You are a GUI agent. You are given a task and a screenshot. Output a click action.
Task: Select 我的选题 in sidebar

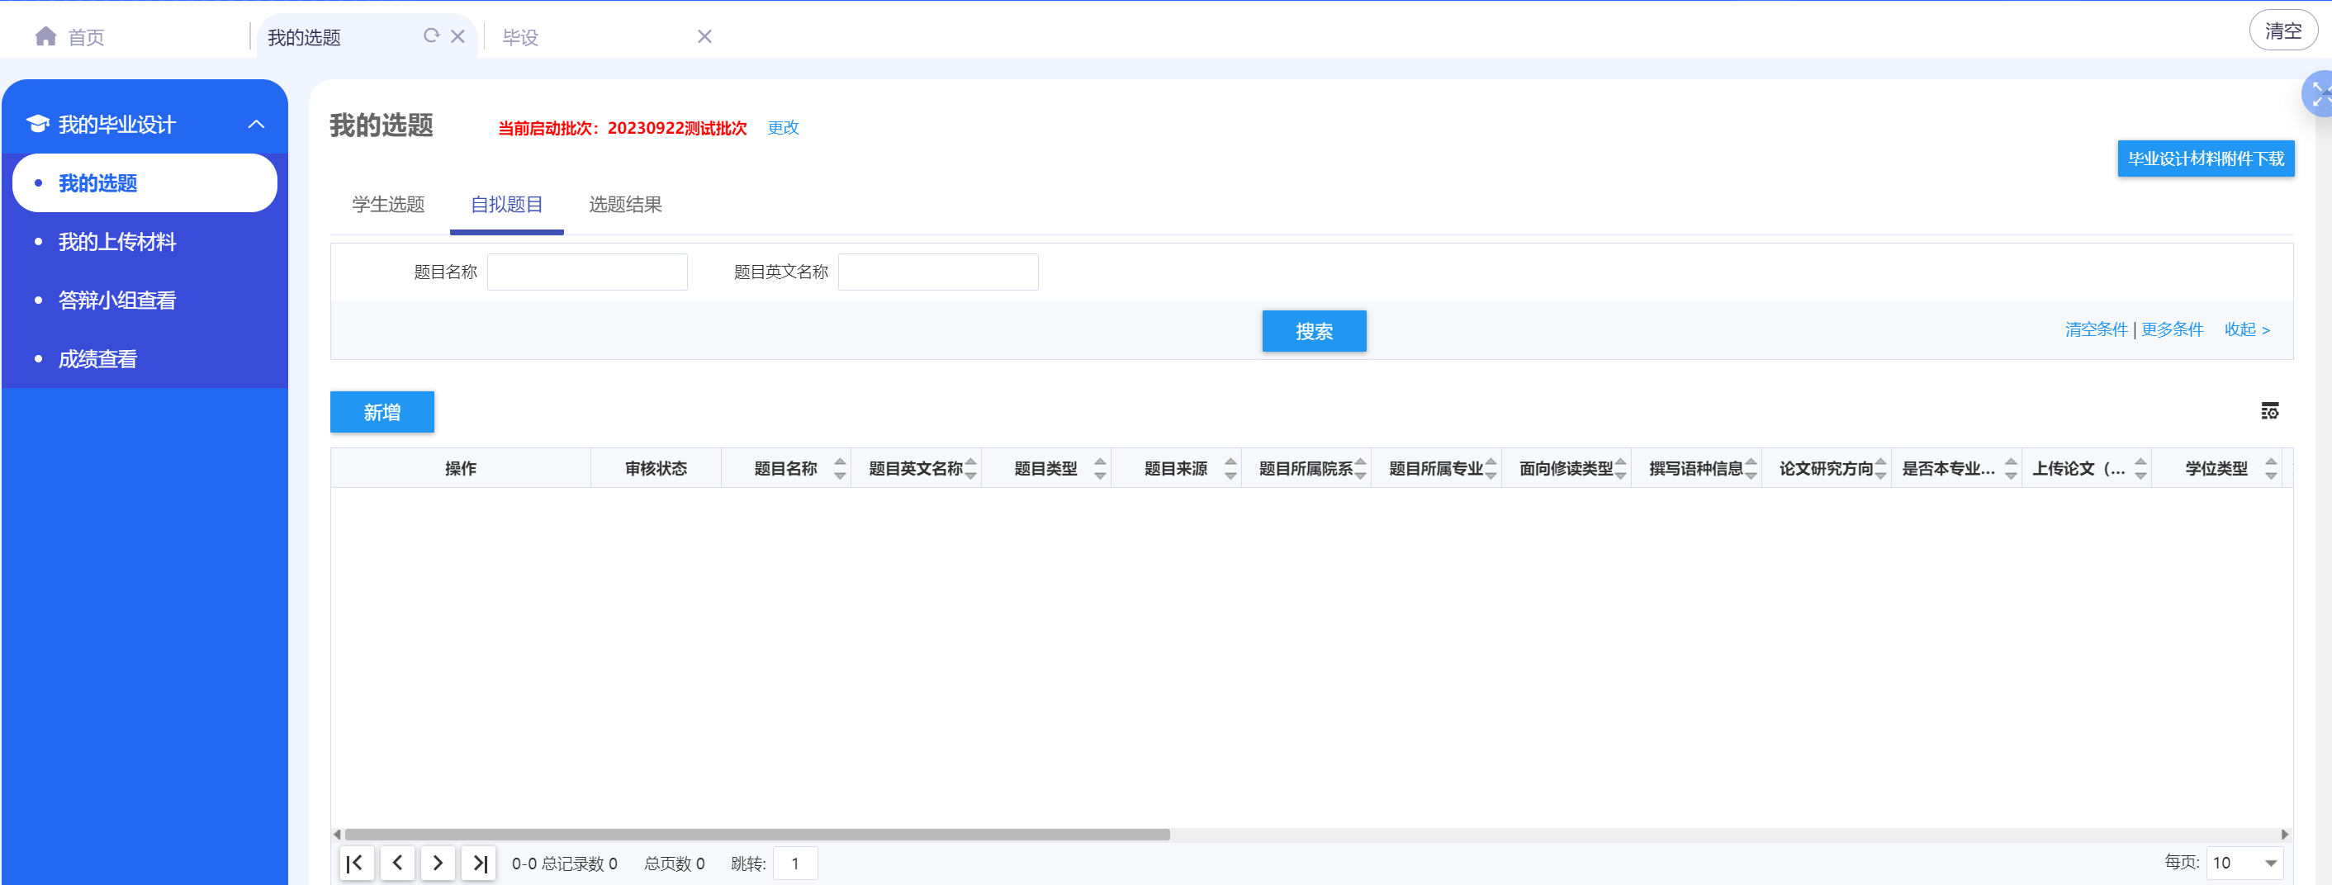[145, 182]
